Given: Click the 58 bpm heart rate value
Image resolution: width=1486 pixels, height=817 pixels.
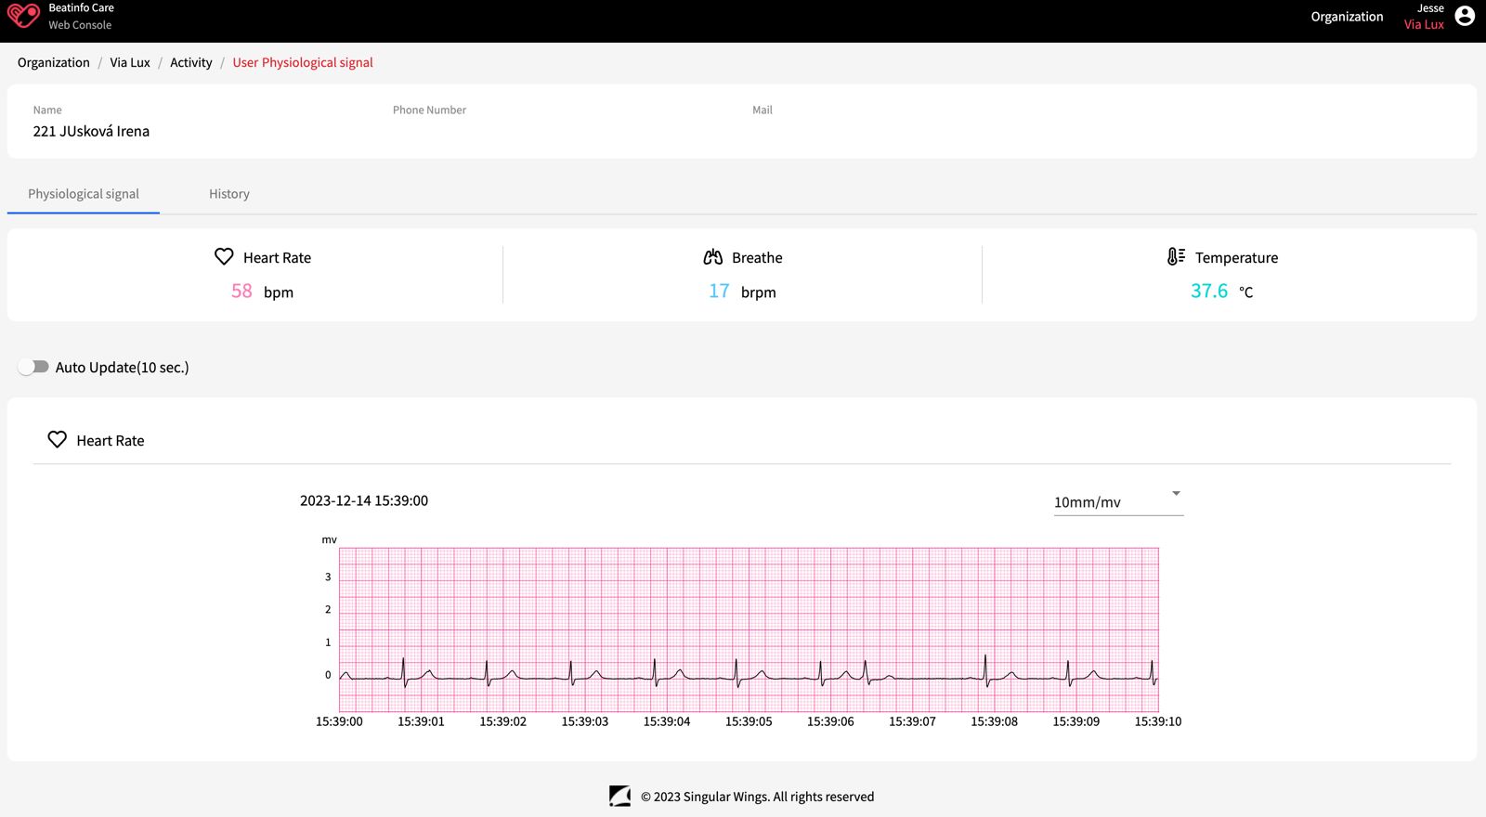Looking at the screenshot, I should pyautogui.click(x=241, y=292).
